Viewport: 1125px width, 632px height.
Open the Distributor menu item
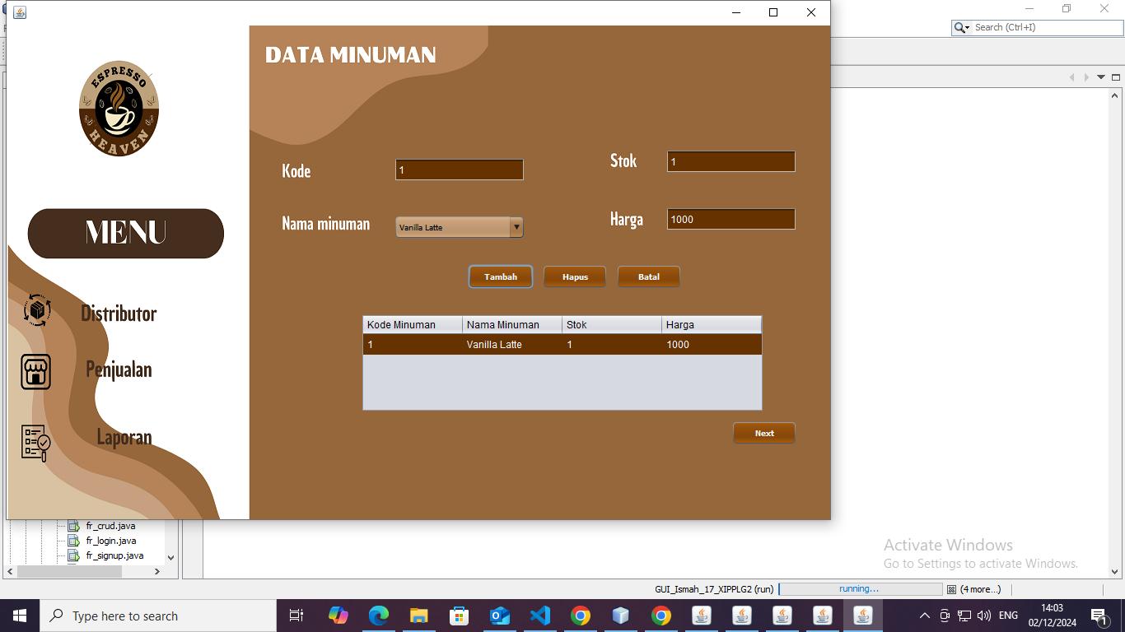(x=119, y=314)
